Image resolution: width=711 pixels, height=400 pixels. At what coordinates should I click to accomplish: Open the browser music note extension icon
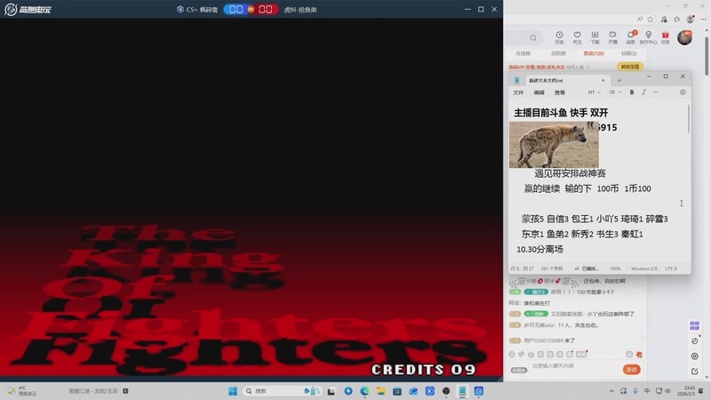664,19
